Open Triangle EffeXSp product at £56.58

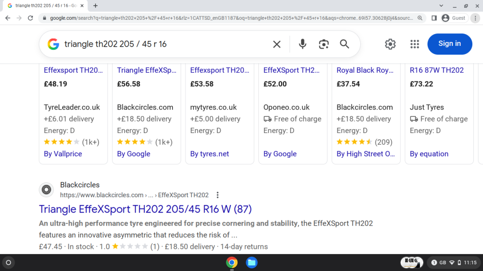tap(147, 70)
